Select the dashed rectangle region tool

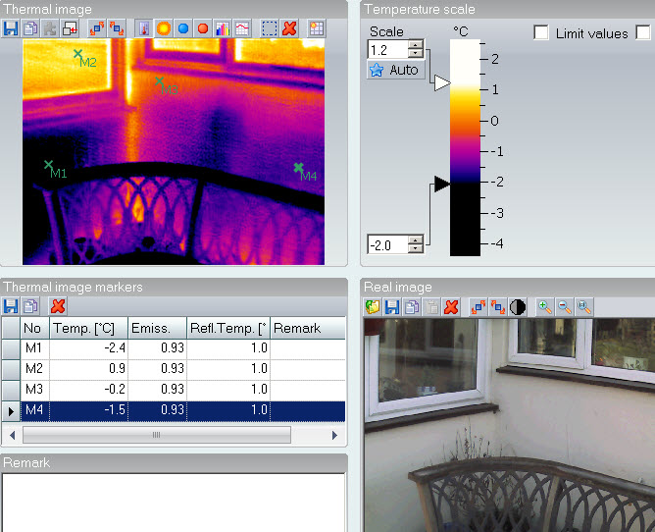(270, 28)
